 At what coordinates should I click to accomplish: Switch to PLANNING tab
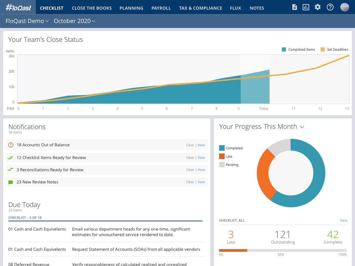(131, 8)
